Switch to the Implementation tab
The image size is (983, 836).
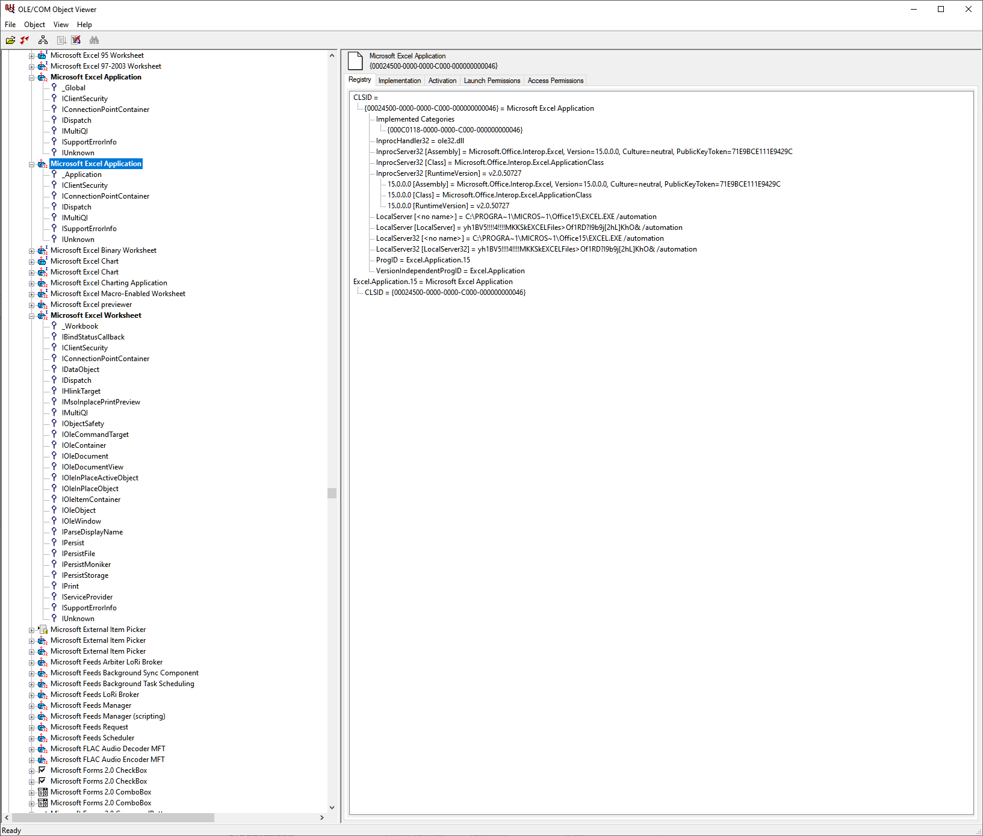400,81
